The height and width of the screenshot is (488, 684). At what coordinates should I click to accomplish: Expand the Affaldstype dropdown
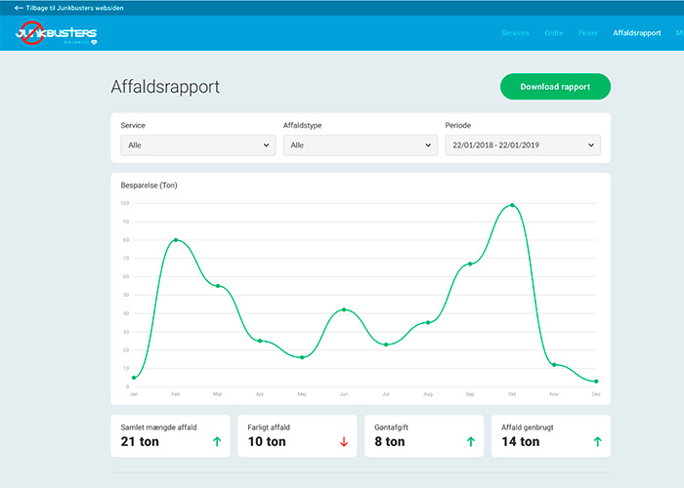pyautogui.click(x=360, y=144)
